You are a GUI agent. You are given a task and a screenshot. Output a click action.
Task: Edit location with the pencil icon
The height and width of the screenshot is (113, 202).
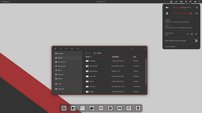coord(95,53)
